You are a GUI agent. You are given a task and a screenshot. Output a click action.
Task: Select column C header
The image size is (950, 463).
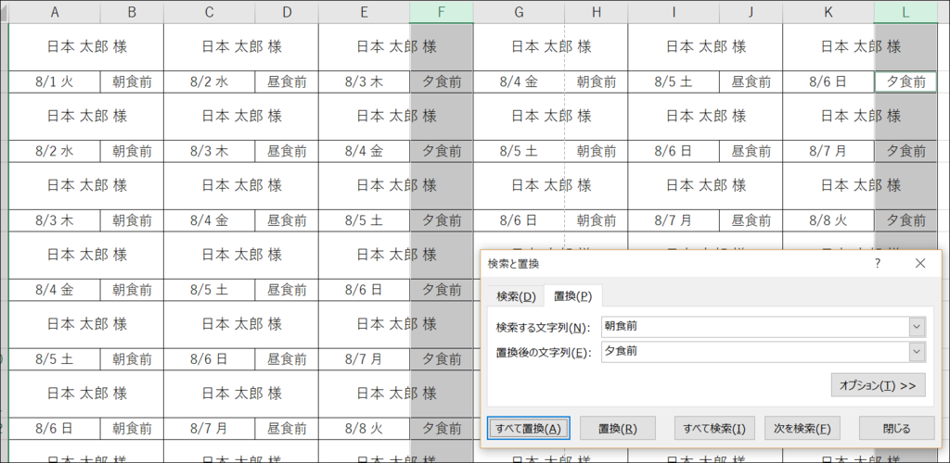click(x=209, y=12)
